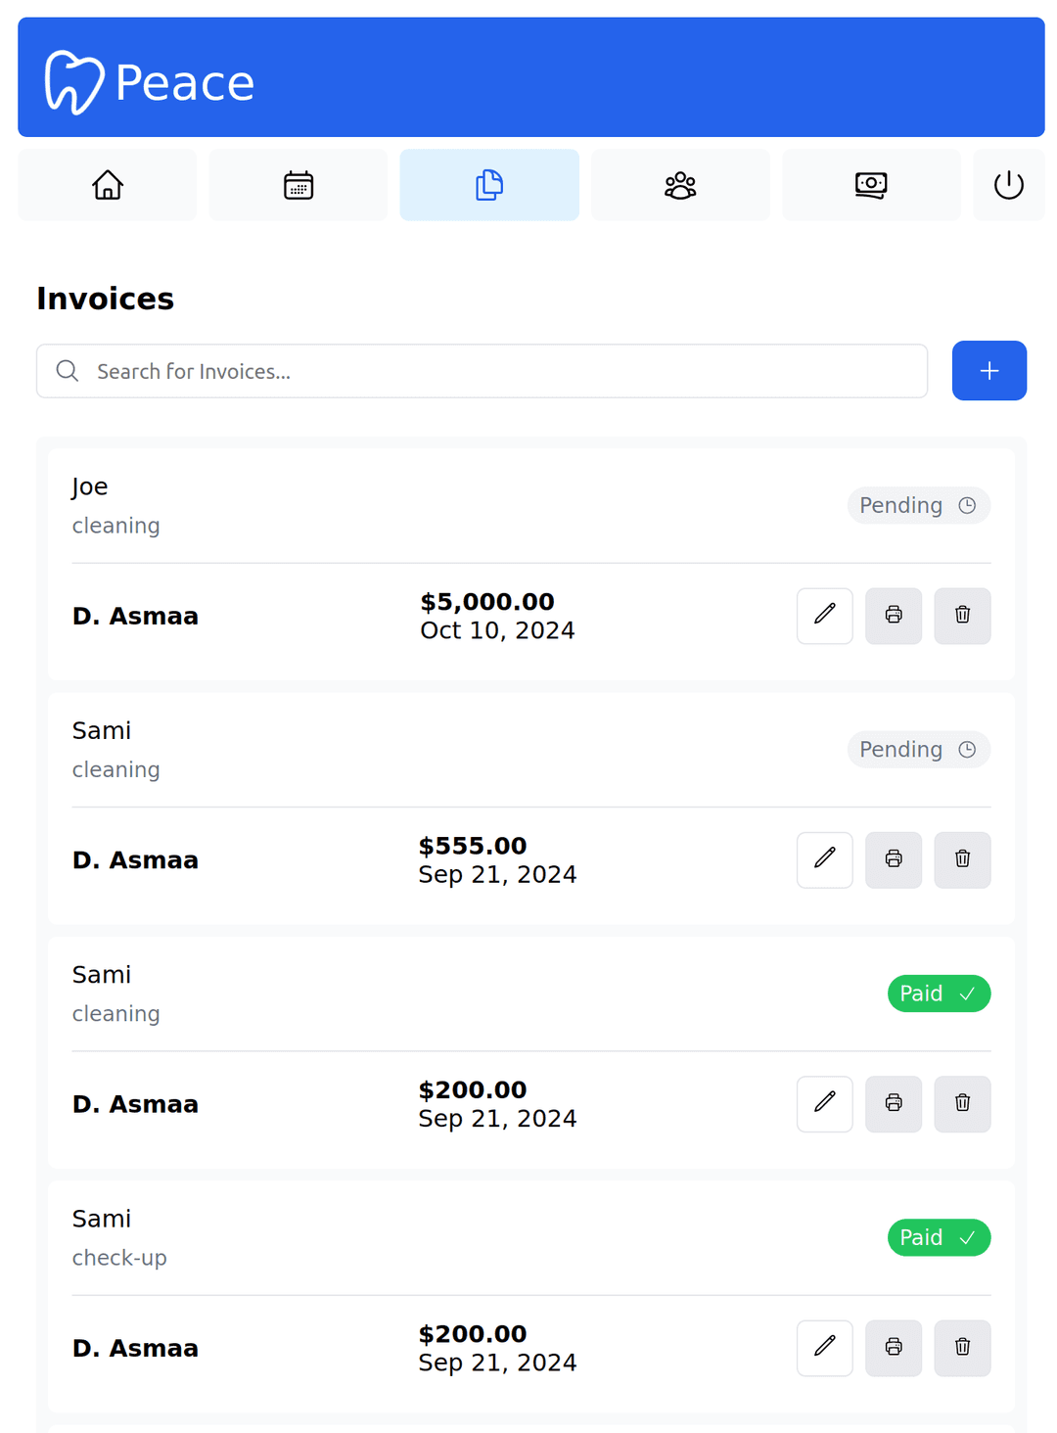Click the power logout icon
This screenshot has width=1057, height=1433.
click(x=1009, y=185)
